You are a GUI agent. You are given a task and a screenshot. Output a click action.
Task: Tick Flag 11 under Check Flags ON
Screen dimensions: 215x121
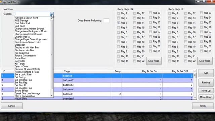[118, 61]
